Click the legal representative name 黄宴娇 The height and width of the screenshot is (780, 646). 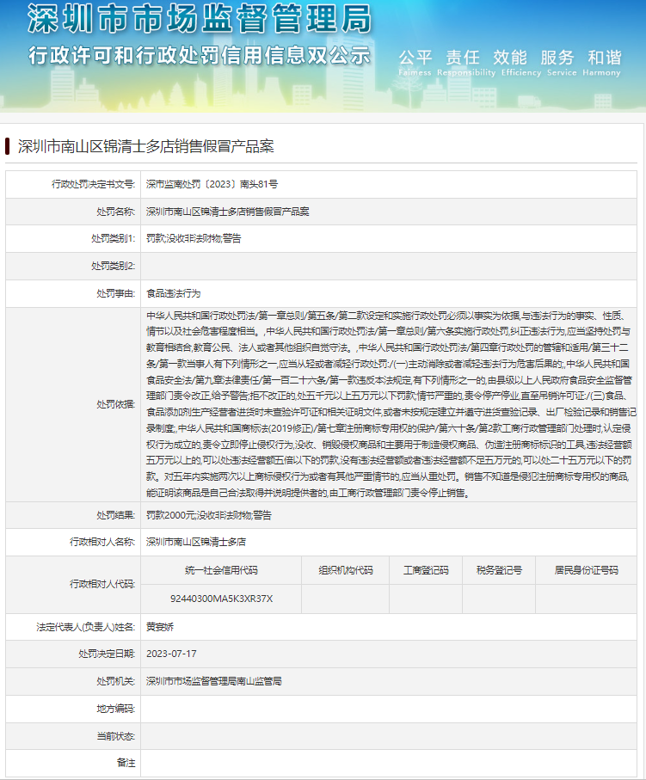[159, 626]
